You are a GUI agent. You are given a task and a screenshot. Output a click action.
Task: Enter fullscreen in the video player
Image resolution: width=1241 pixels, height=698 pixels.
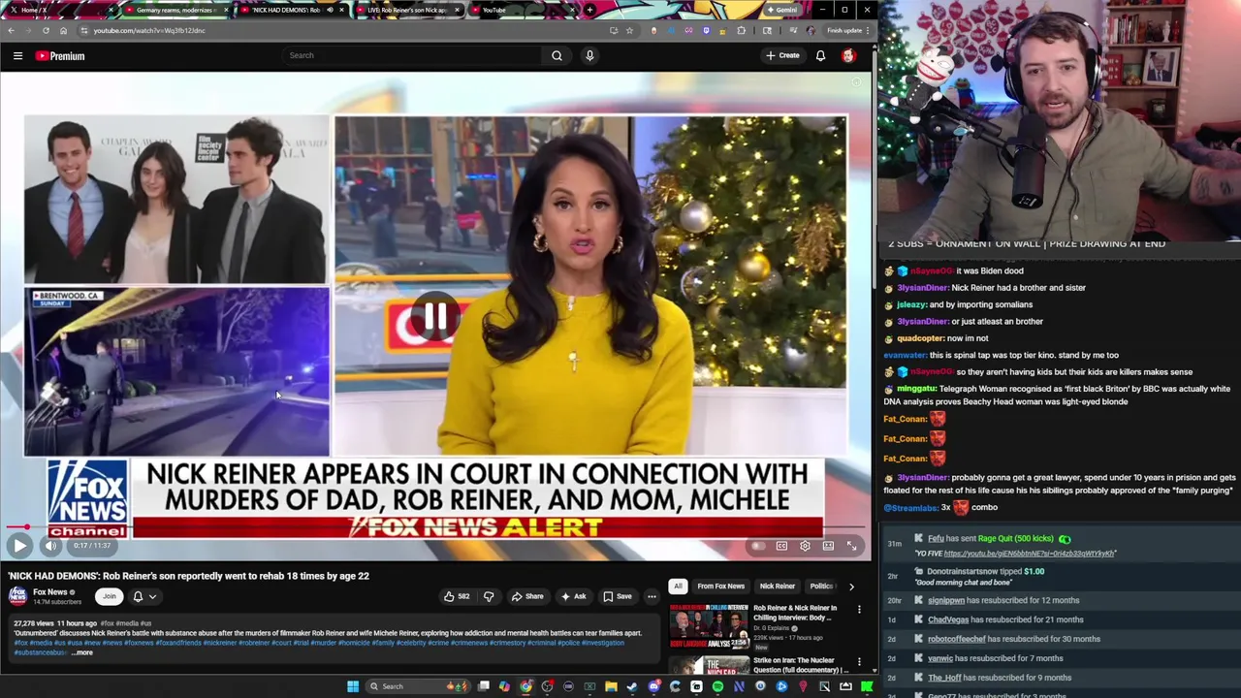tap(851, 546)
